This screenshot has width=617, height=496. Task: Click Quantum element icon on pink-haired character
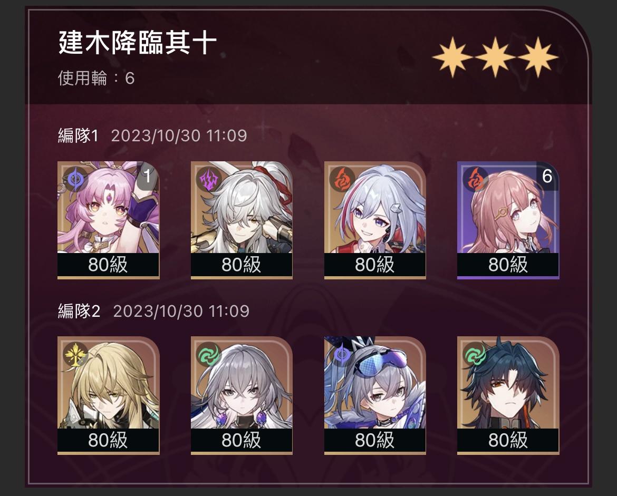tap(75, 179)
